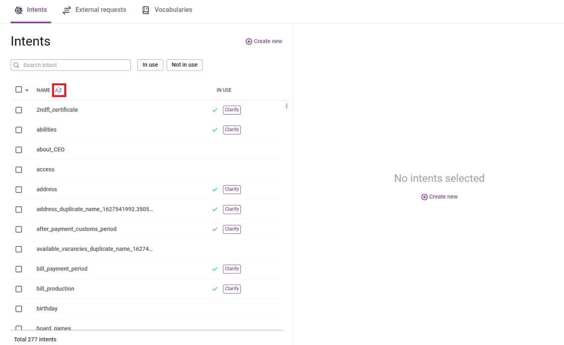The image size is (564, 345).
Task: Open the bulk selection dropdown arrow
Action: 26,90
